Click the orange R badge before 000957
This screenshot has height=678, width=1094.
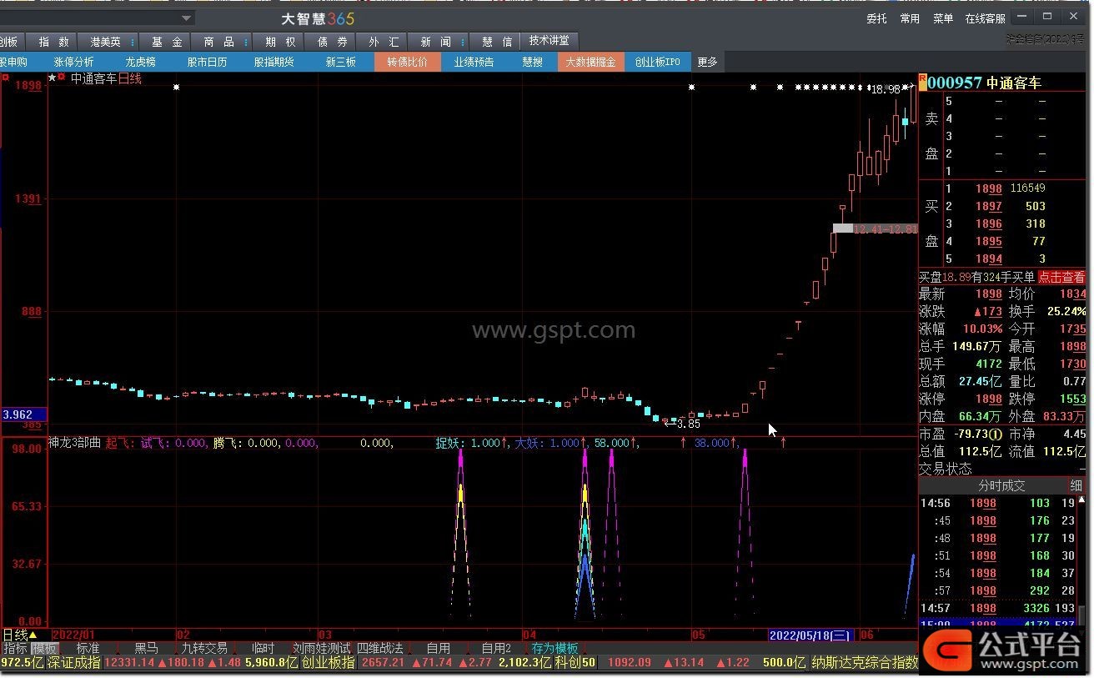922,82
